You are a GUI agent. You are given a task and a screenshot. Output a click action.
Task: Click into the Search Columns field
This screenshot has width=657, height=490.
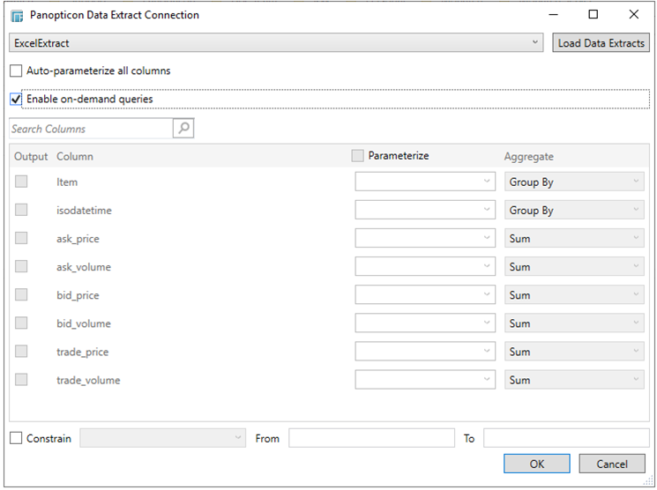(x=91, y=129)
